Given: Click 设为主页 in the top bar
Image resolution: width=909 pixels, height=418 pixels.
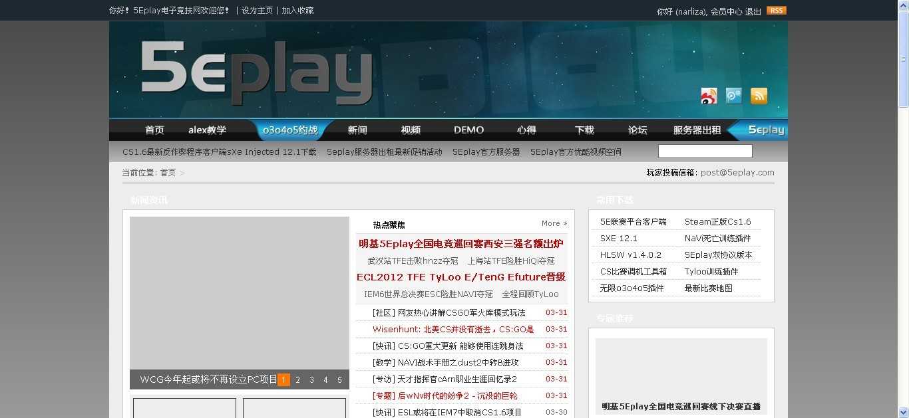Looking at the screenshot, I should pyautogui.click(x=257, y=11).
